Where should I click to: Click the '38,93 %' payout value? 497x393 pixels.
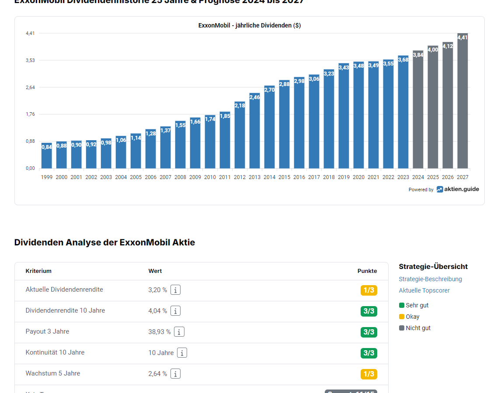tap(160, 332)
